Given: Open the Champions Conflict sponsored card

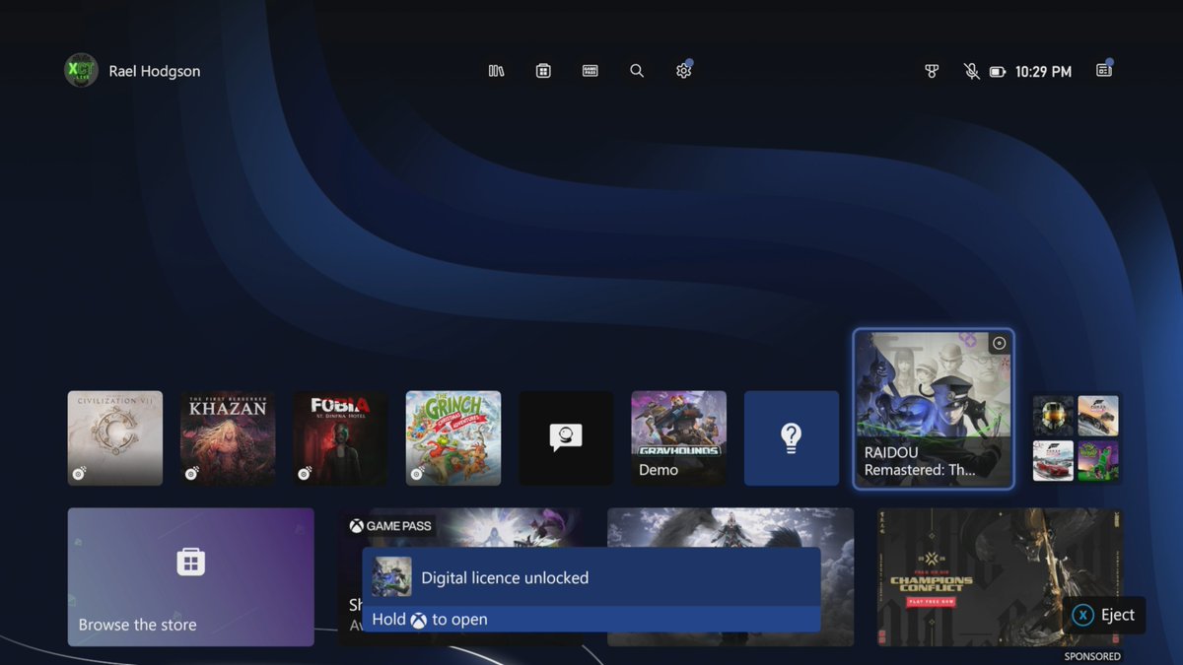Looking at the screenshot, I should tap(1000, 577).
